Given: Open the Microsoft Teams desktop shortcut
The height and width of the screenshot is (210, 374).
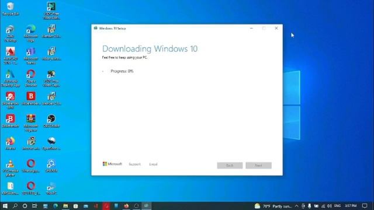Looking at the screenshot, I should (x=31, y=56).
